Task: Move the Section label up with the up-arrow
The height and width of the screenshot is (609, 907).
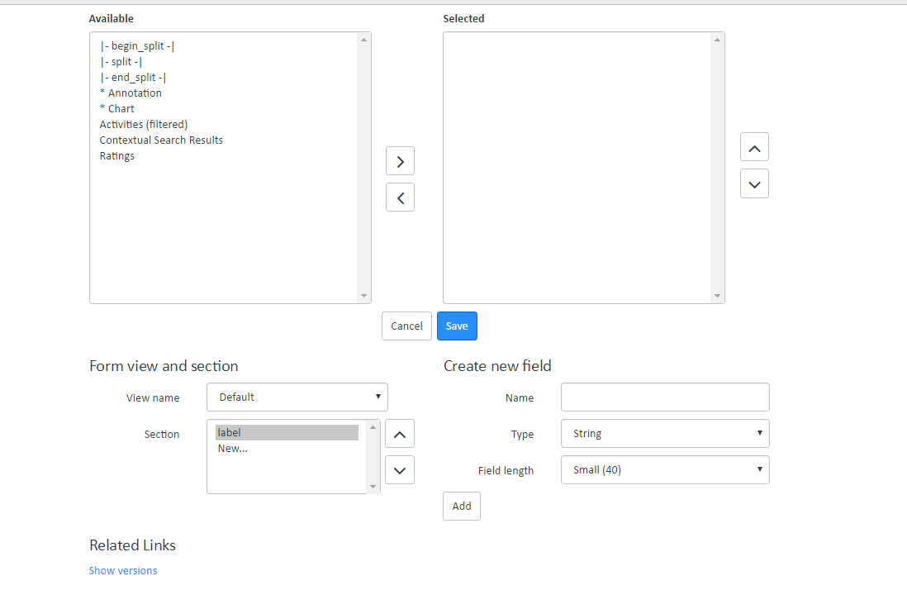Action: [x=400, y=433]
